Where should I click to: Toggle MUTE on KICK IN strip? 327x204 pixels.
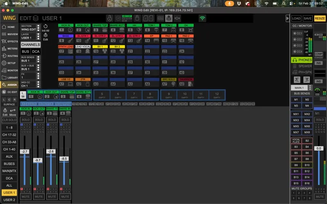click(26, 197)
